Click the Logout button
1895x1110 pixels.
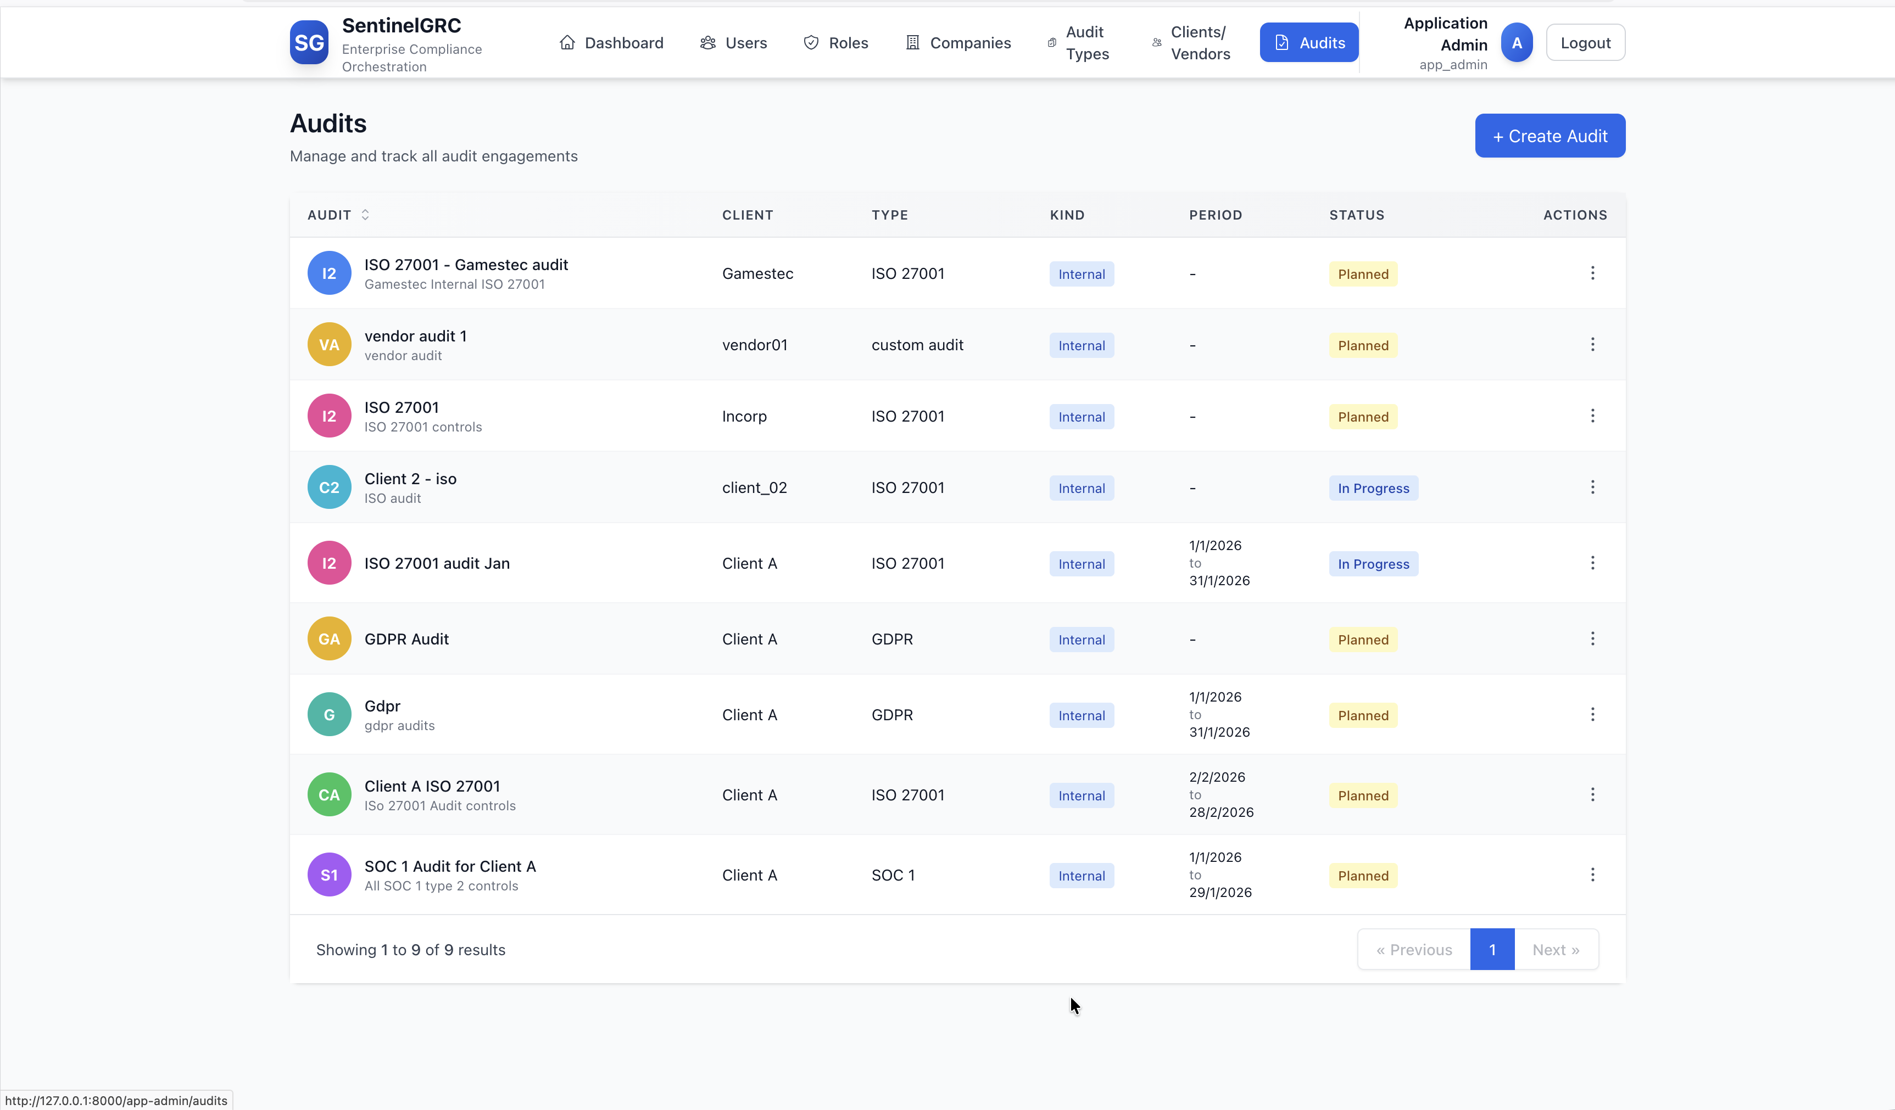coord(1585,43)
